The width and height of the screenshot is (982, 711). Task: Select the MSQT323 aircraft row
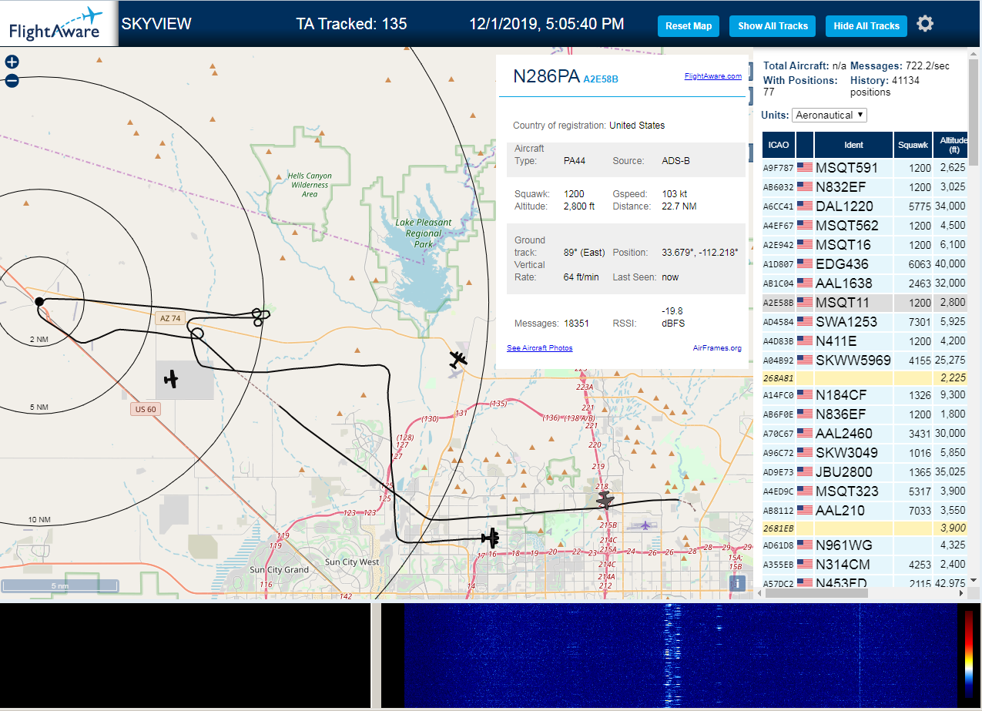(x=865, y=491)
